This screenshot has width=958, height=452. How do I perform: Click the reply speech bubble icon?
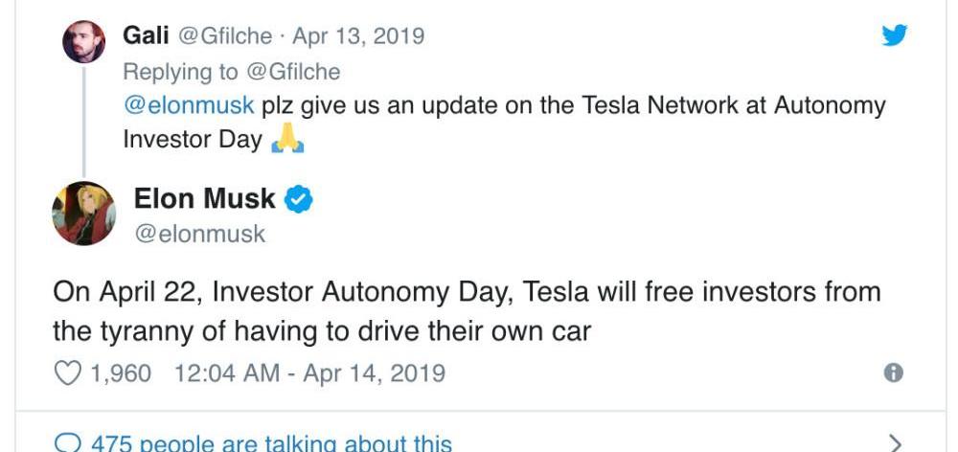coord(67,443)
